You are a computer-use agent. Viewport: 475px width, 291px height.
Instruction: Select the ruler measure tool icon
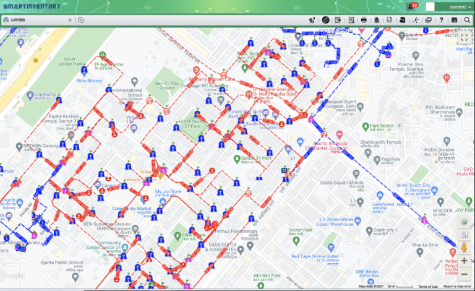pos(326,20)
